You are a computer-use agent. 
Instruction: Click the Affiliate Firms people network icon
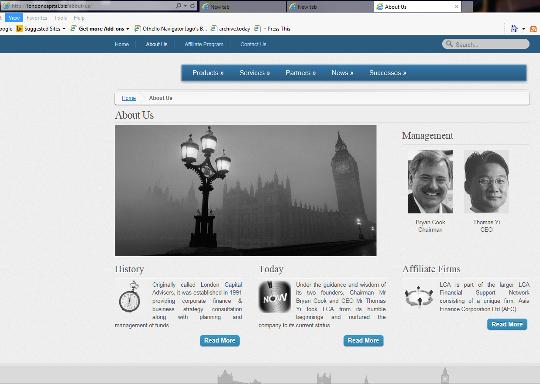click(419, 297)
